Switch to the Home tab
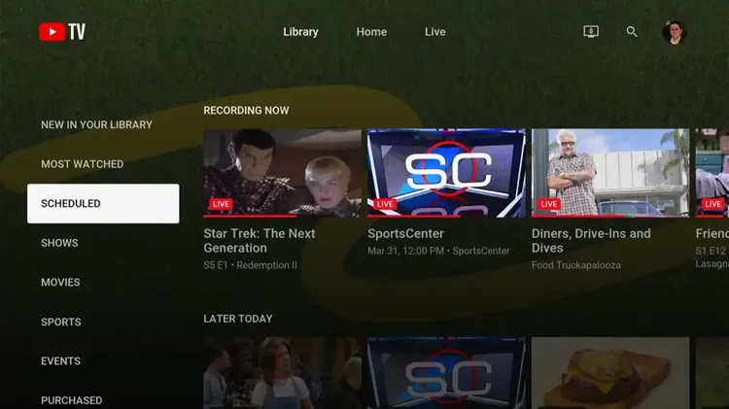 pyautogui.click(x=371, y=32)
